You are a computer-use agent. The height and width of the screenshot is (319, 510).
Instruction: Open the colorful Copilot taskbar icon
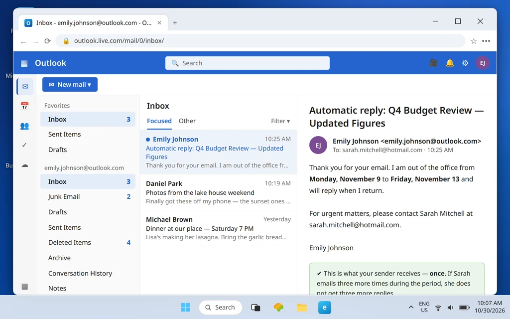278,307
